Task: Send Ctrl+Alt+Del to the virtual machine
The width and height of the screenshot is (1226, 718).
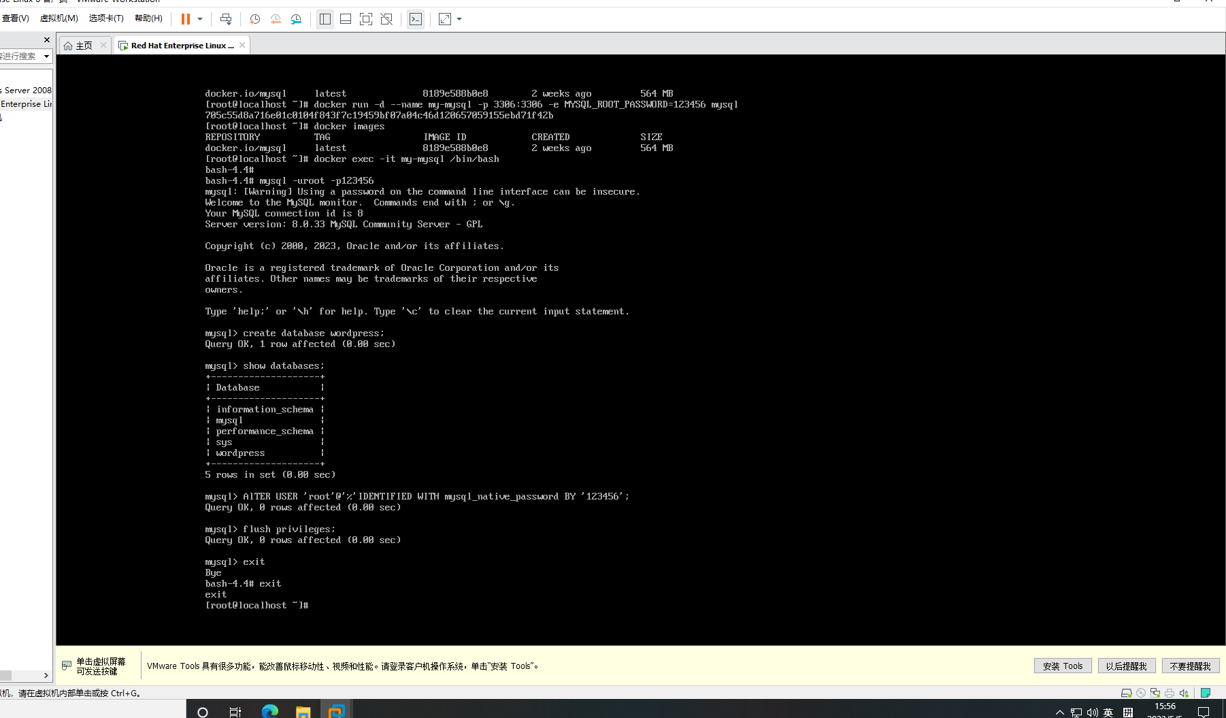Action: tap(226, 19)
